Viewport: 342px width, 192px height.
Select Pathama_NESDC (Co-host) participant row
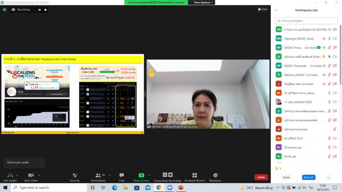(x=305, y=75)
